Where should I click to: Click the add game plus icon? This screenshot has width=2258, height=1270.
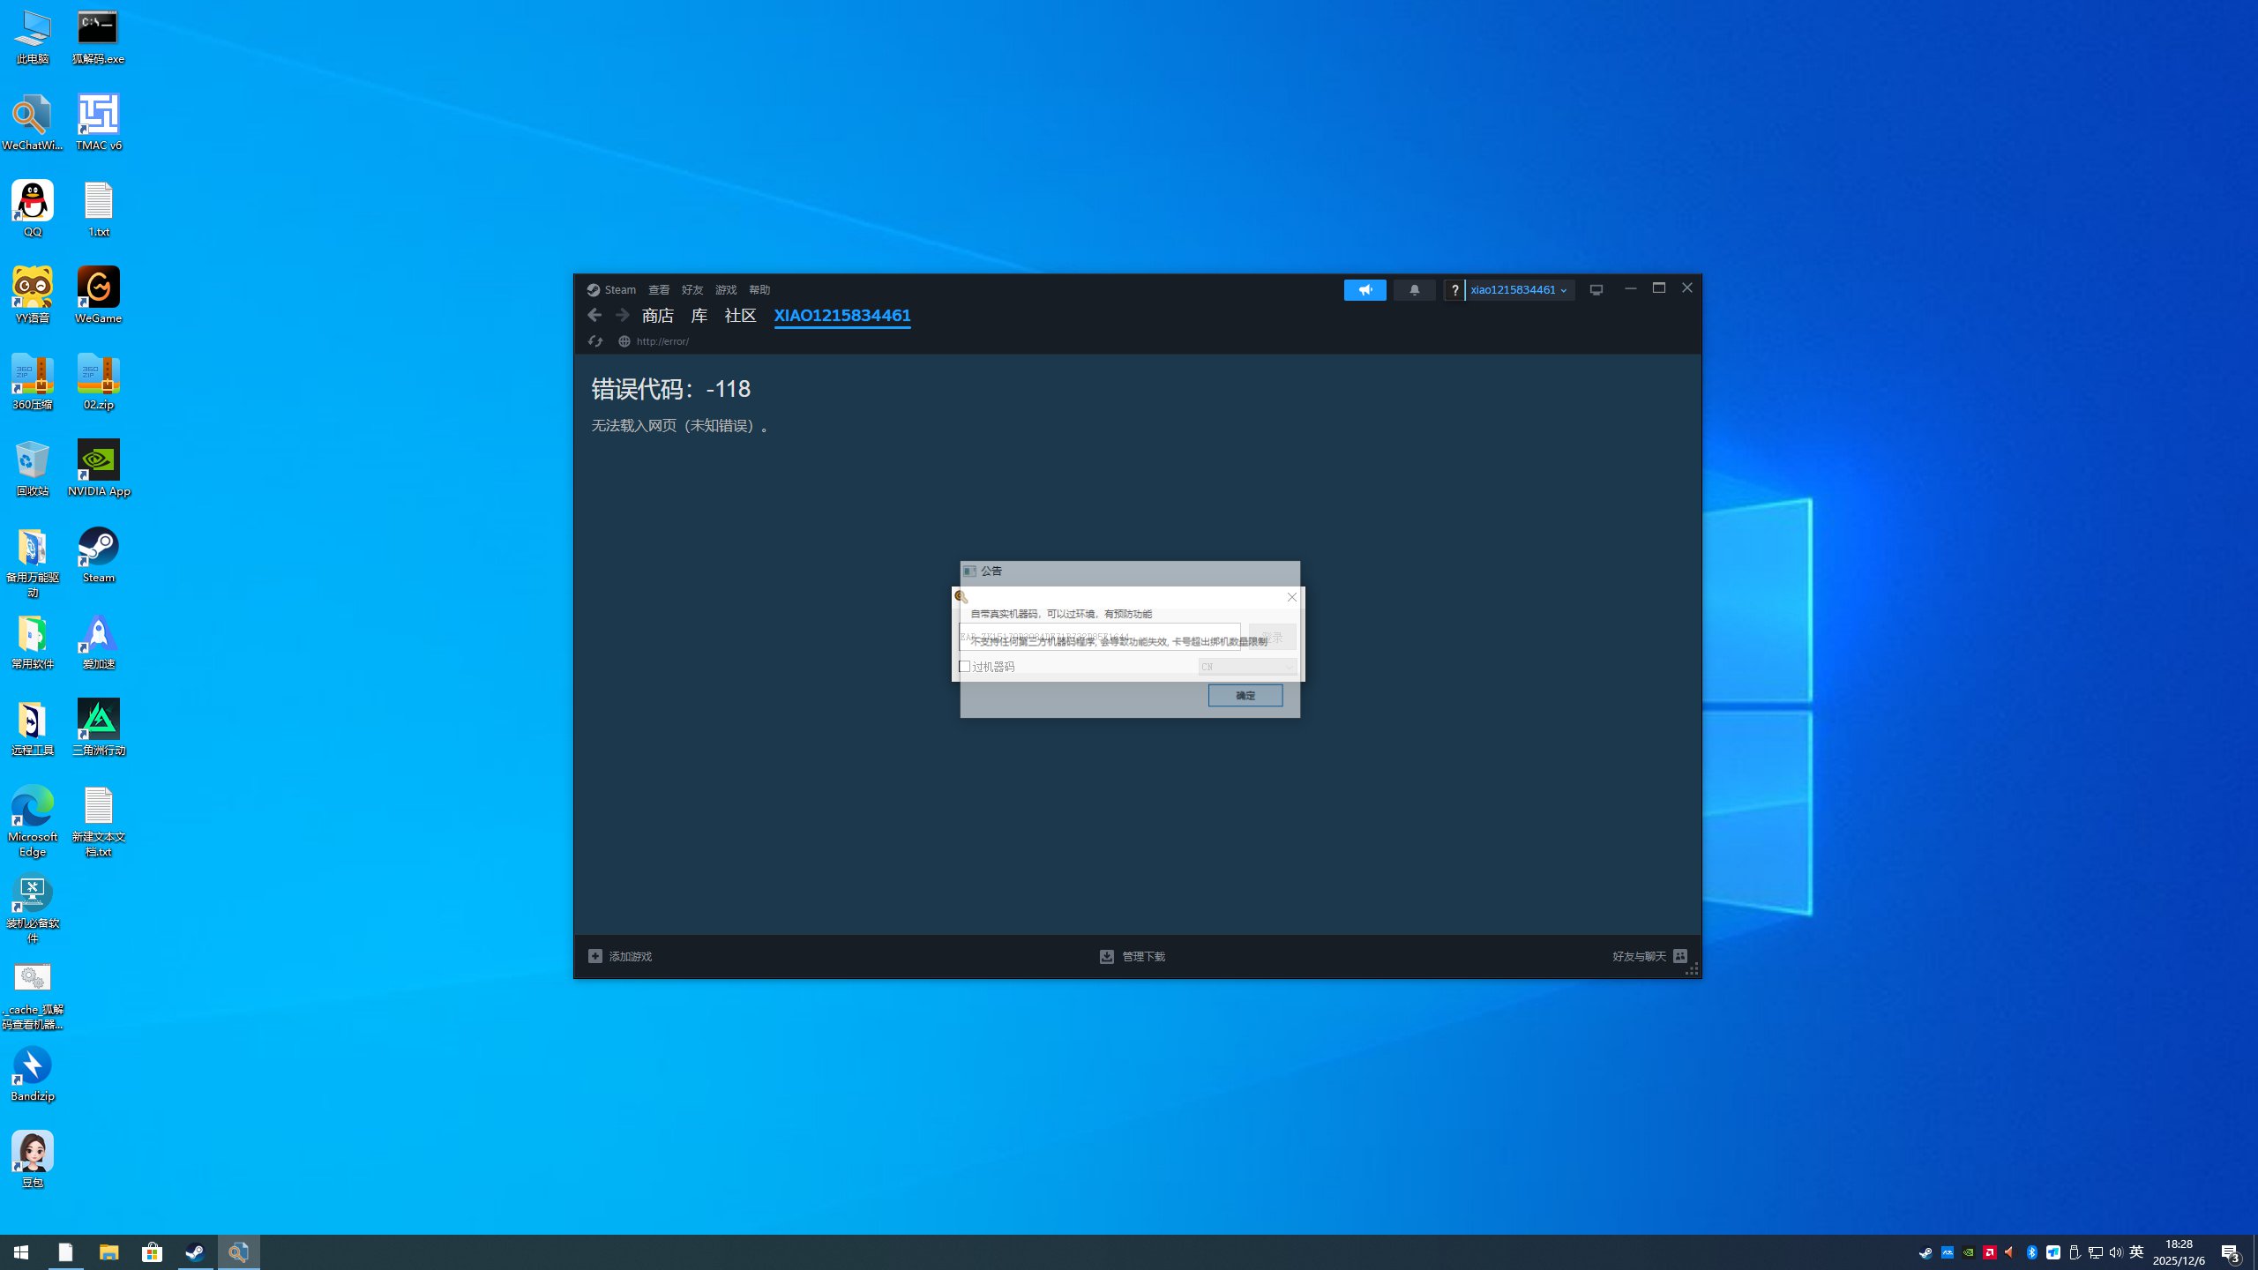coord(595,956)
